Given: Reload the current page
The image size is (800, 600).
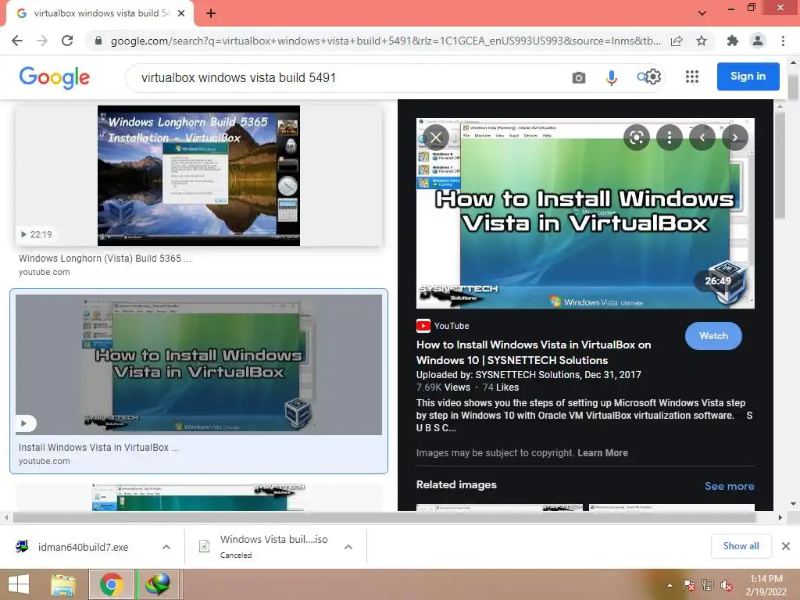Looking at the screenshot, I should (67, 41).
